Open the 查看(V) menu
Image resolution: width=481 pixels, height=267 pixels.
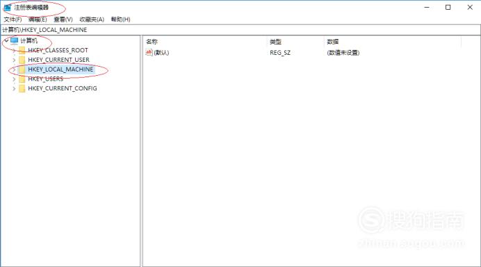click(63, 19)
